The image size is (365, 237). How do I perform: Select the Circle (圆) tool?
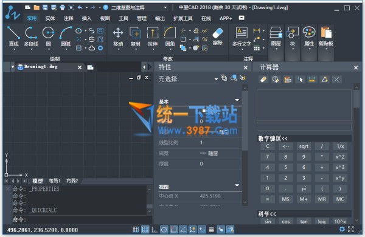click(49, 36)
